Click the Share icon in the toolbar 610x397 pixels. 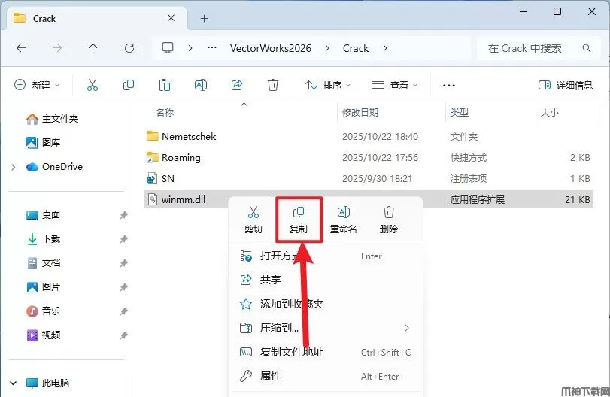236,85
